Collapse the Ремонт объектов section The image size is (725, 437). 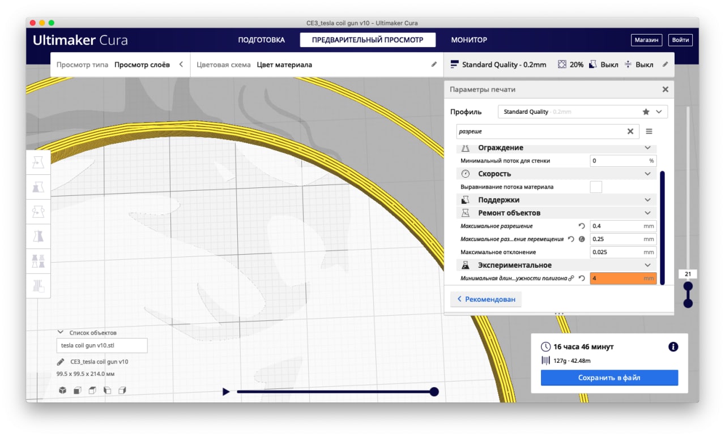pos(647,213)
